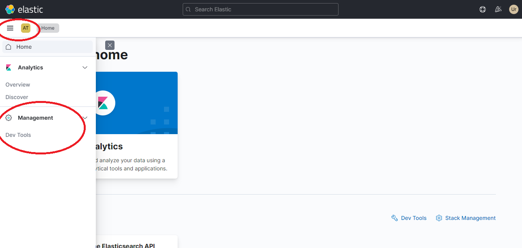Open the hamburger navigation menu
The width and height of the screenshot is (522, 248).
pyautogui.click(x=10, y=28)
